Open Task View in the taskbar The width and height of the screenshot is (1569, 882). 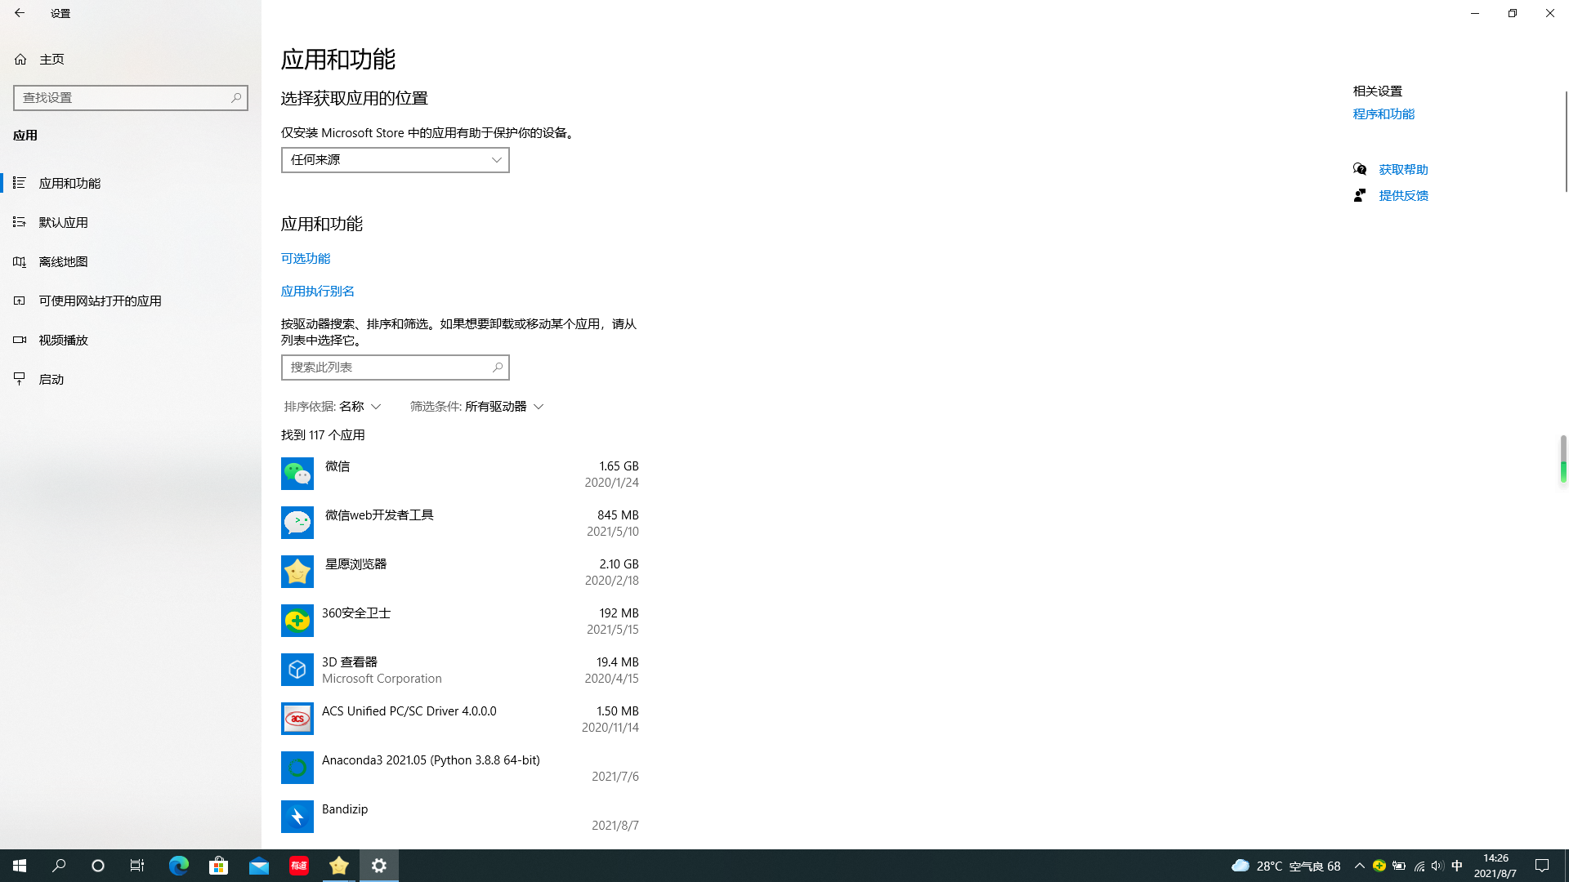(137, 865)
